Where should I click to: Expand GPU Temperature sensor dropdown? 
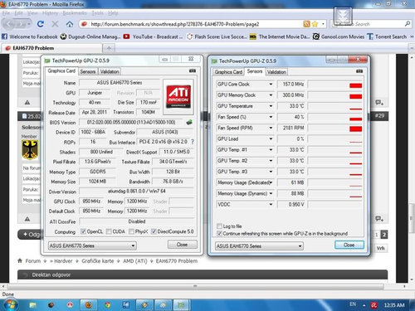271,106
